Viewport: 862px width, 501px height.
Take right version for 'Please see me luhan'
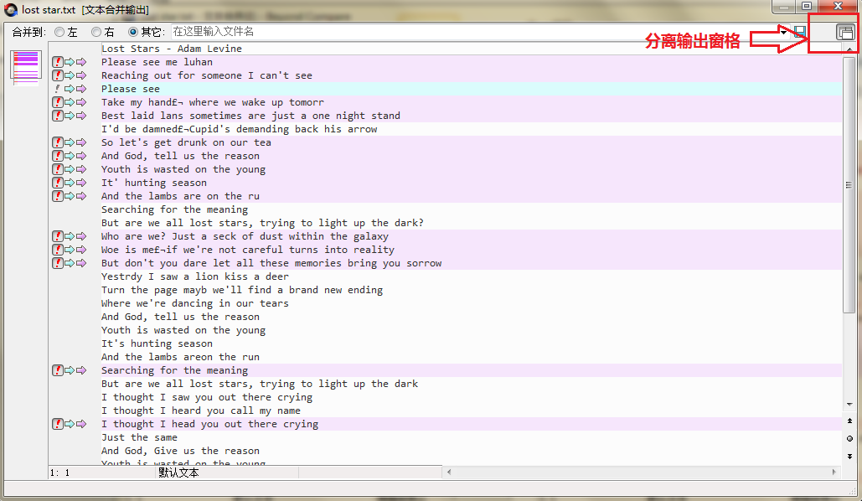tap(81, 62)
